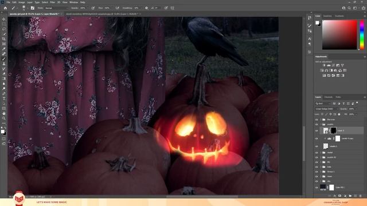Click the search icon at top right

click(x=349, y=8)
